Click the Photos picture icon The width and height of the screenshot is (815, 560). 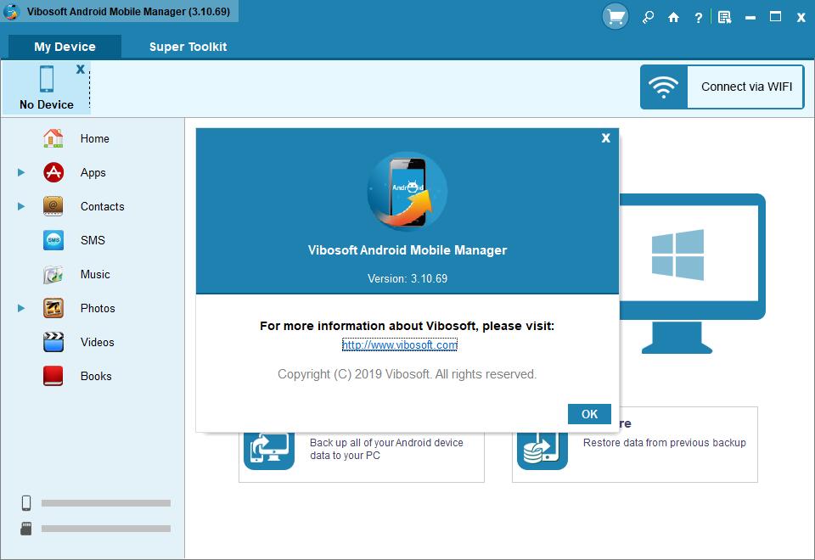[53, 308]
